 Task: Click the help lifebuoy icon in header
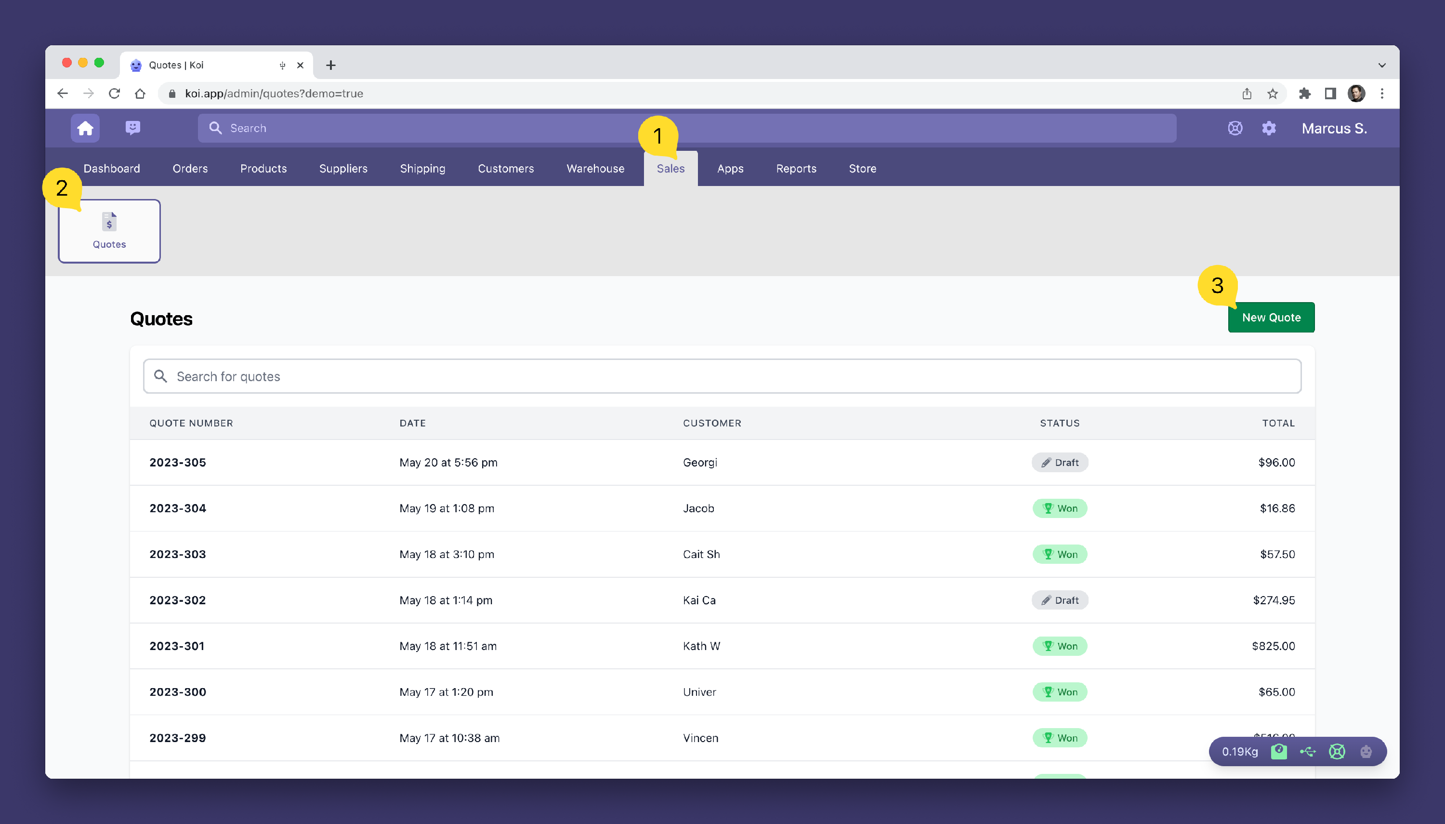click(1235, 129)
